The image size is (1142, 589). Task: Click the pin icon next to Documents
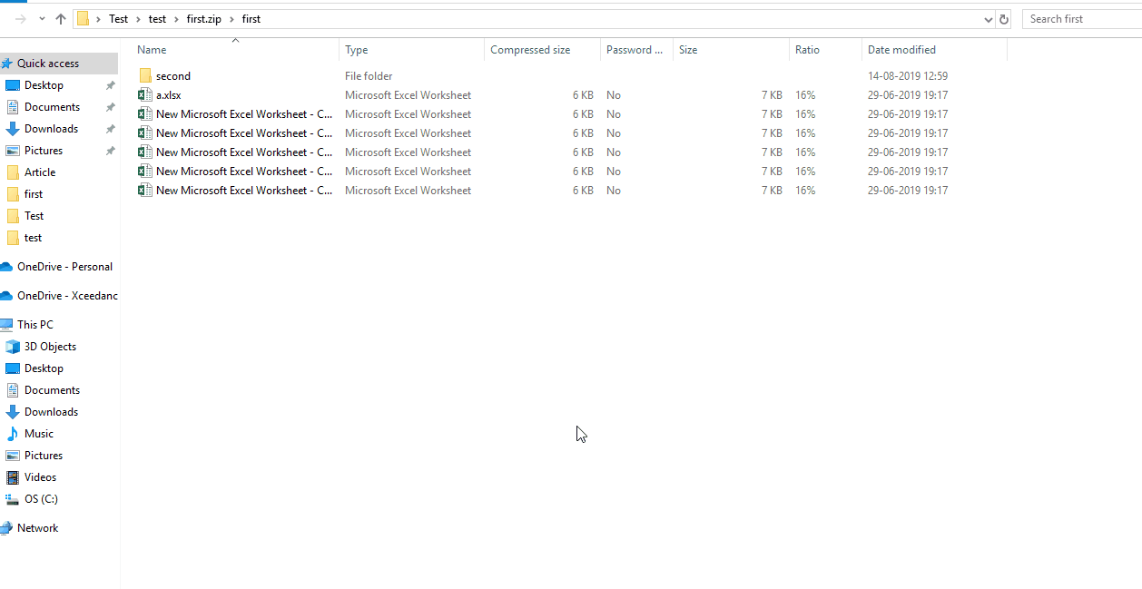(x=110, y=106)
